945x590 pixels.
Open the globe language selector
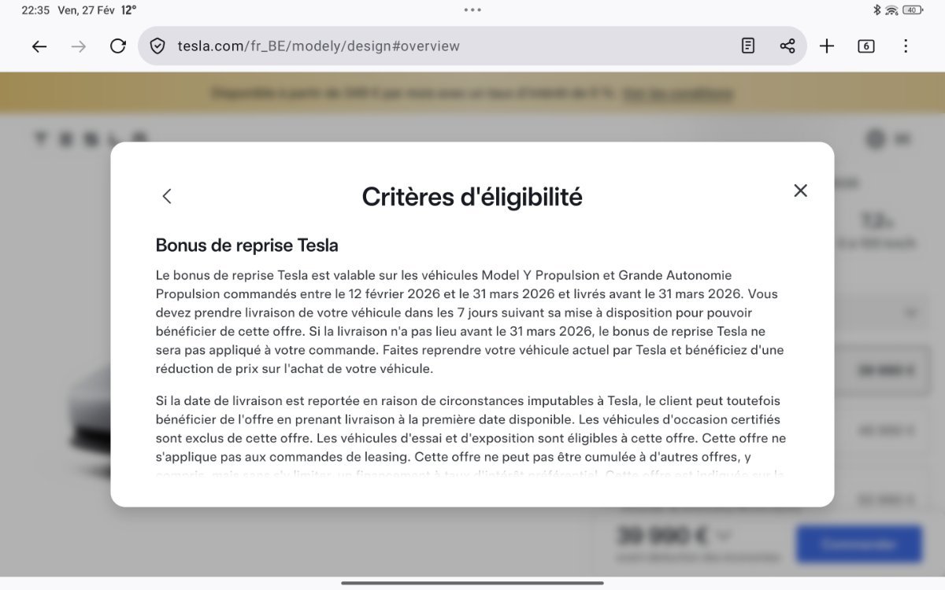(876, 139)
